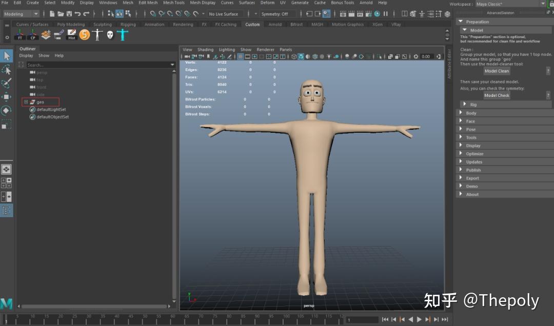Screen dimensions: 554x326
Task: Click the FT freeze transform shelf icon
Action: (20, 35)
